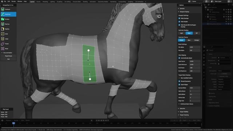The width and height of the screenshot is (233, 131).
Task: Switch to the UV Editing workspace tab
Action: [x=67, y=1]
